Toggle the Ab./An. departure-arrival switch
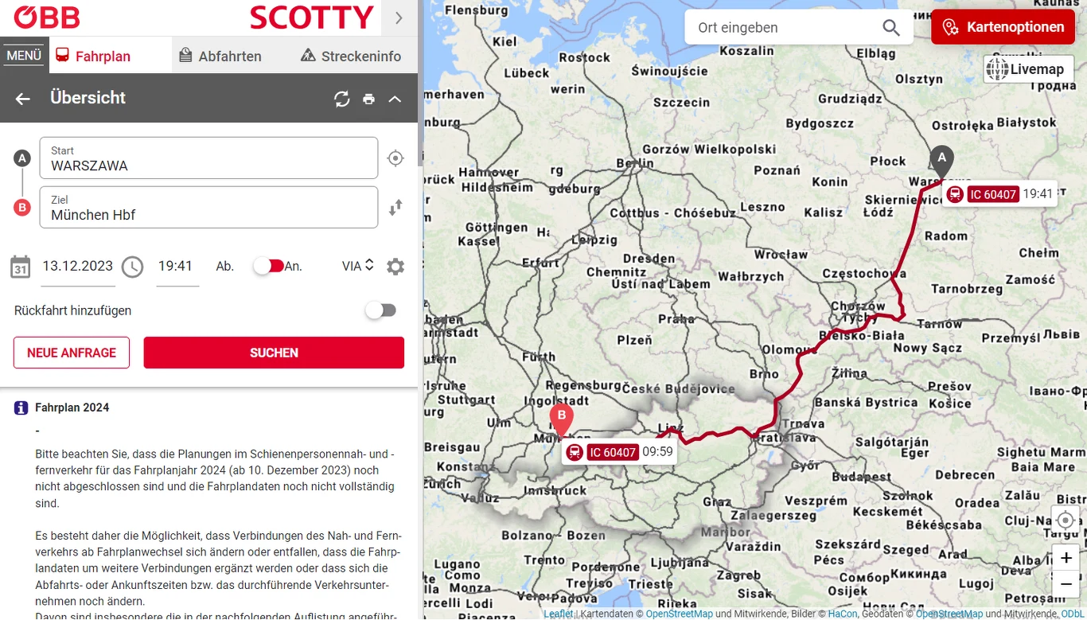The height and width of the screenshot is (620, 1087). pos(269,266)
